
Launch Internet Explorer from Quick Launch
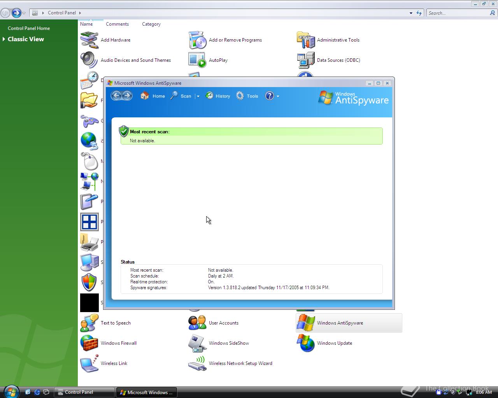tap(37, 392)
